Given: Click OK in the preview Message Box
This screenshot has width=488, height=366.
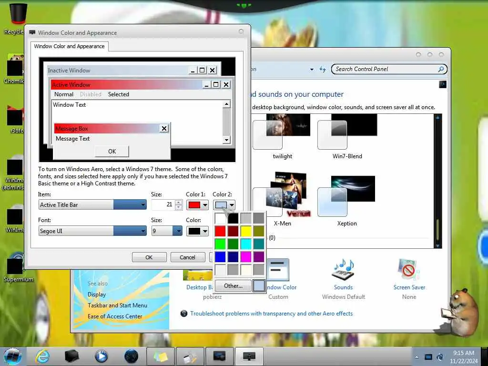Looking at the screenshot, I should coord(112,152).
